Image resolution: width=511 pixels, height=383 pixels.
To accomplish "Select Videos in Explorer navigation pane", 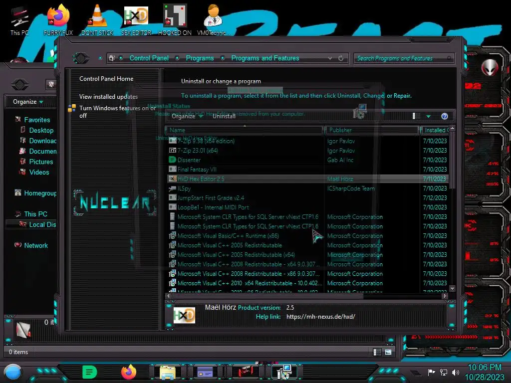I will (x=39, y=172).
